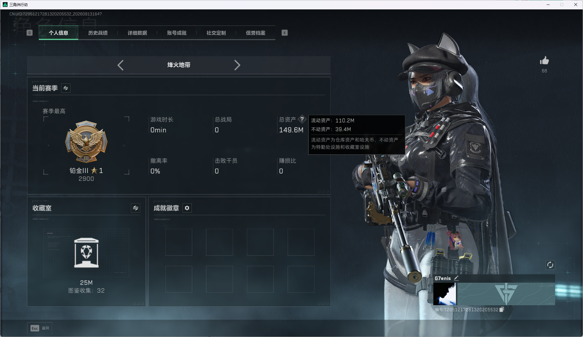Open achievement badge settings gear
Screen dimensions: 583x337
[187, 208]
